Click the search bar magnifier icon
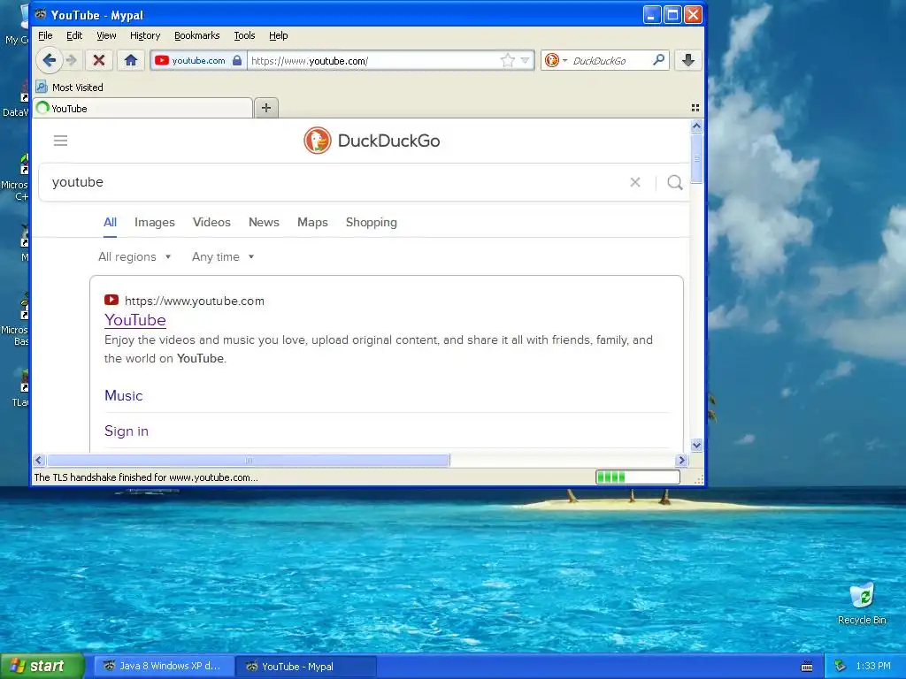Viewport: 906px width, 679px height. pos(658,60)
